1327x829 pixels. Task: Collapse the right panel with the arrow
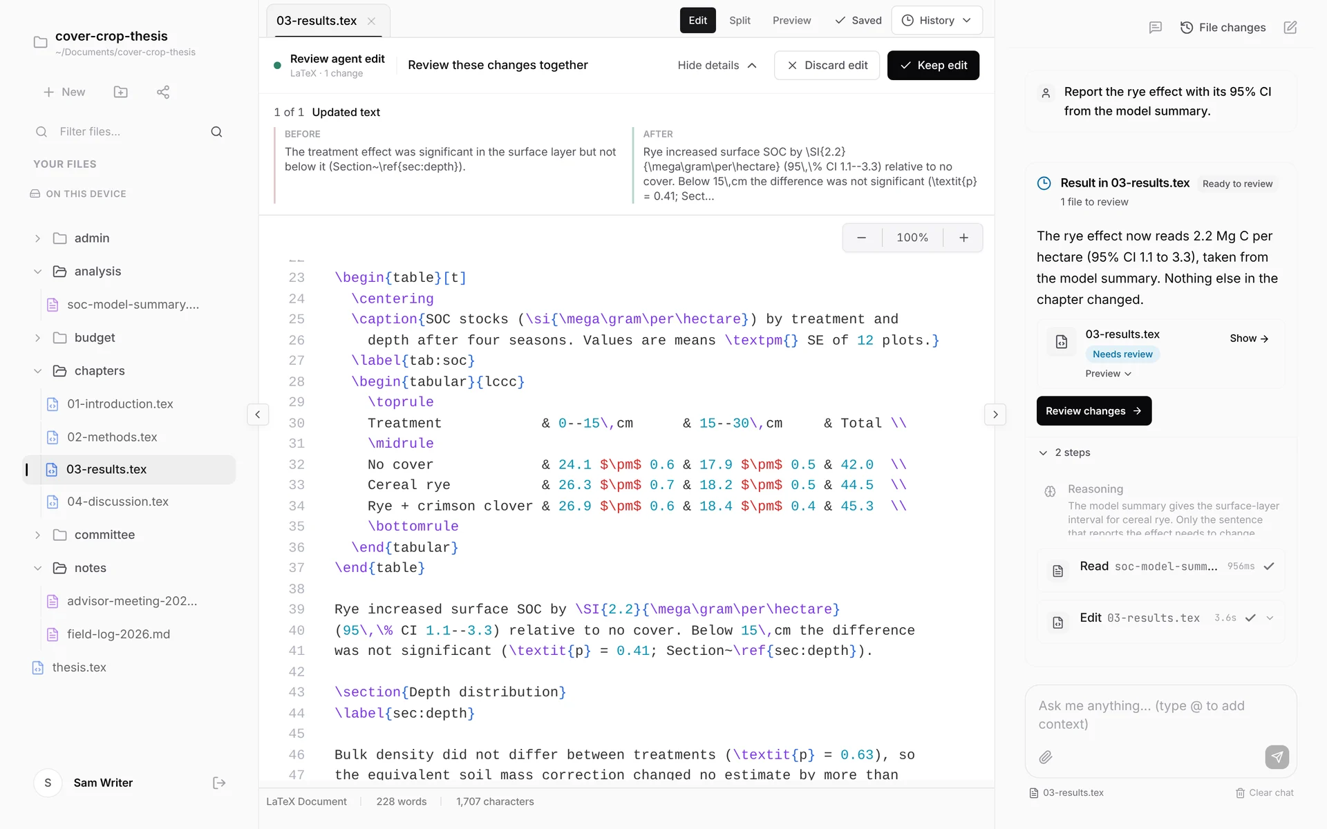[995, 414]
